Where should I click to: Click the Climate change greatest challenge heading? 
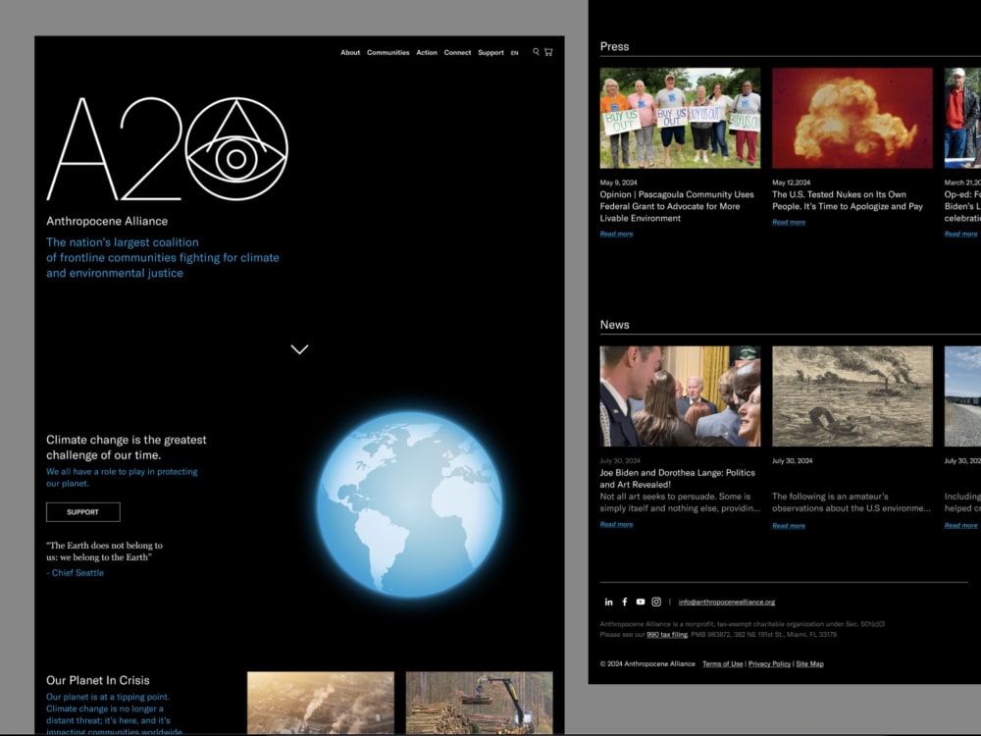tap(127, 447)
